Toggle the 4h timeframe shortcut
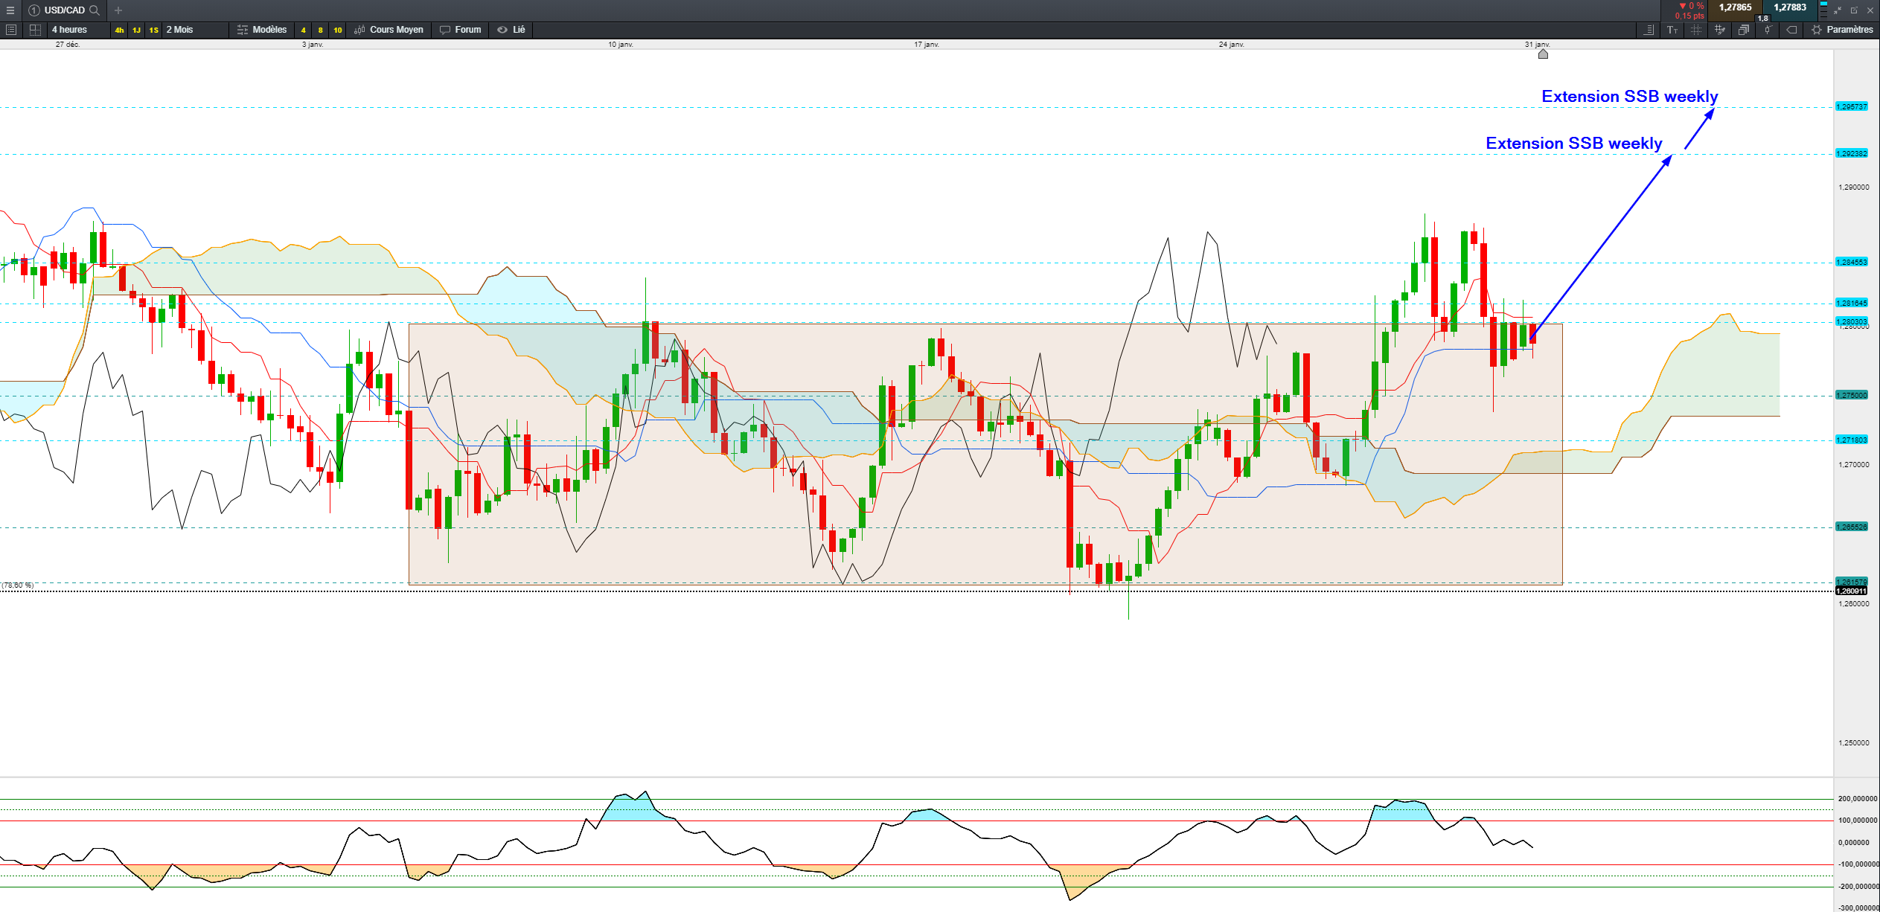 pyautogui.click(x=119, y=30)
